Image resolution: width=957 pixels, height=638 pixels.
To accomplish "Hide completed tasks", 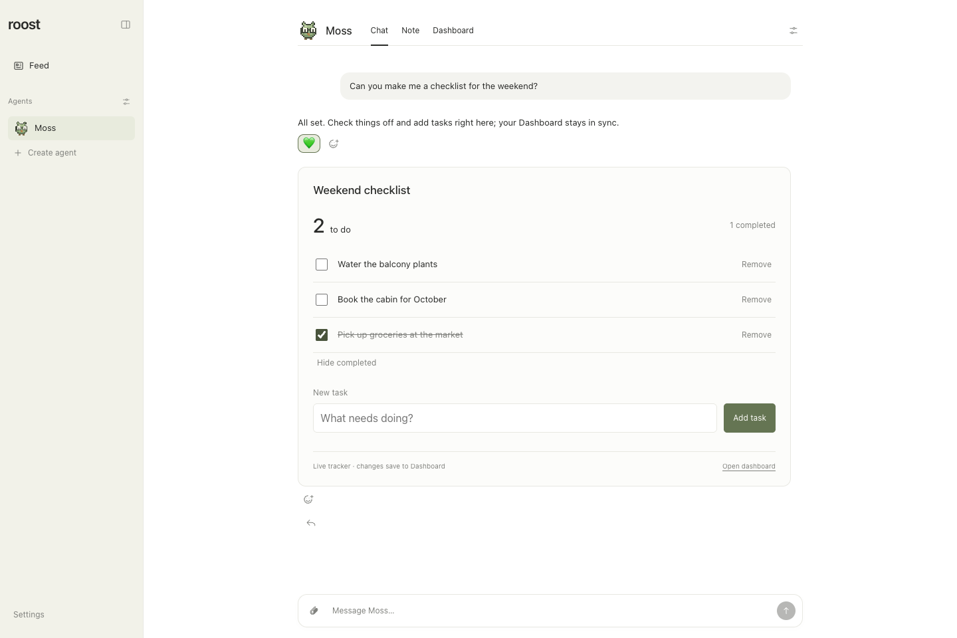I will [346, 363].
